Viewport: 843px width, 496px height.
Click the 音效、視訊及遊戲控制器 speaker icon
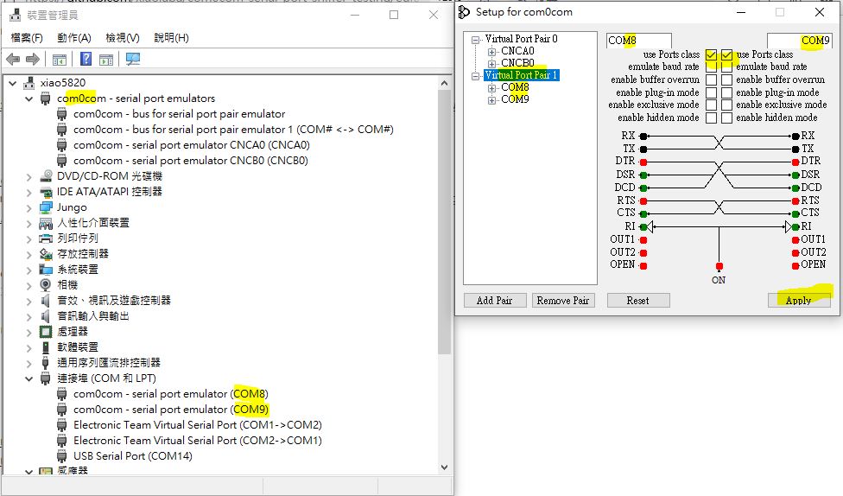pos(47,300)
